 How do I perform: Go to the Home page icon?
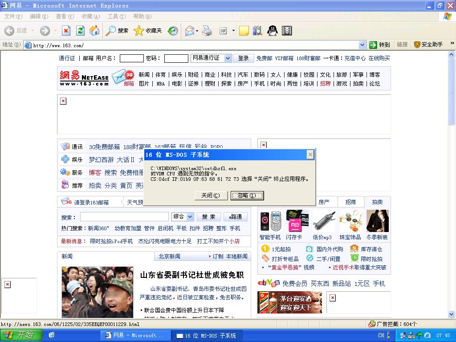[x=94, y=31]
